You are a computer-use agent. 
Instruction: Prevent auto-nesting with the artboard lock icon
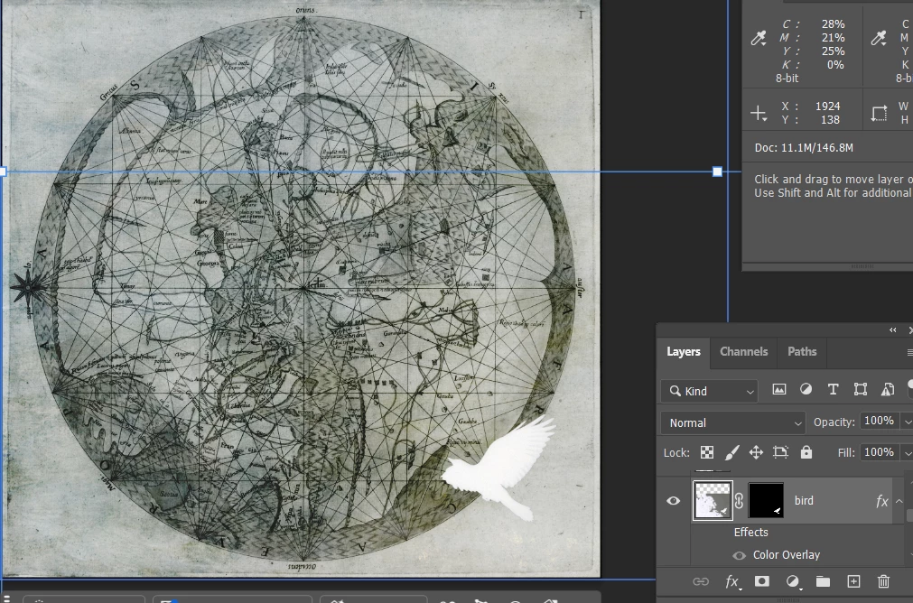pyautogui.click(x=780, y=452)
